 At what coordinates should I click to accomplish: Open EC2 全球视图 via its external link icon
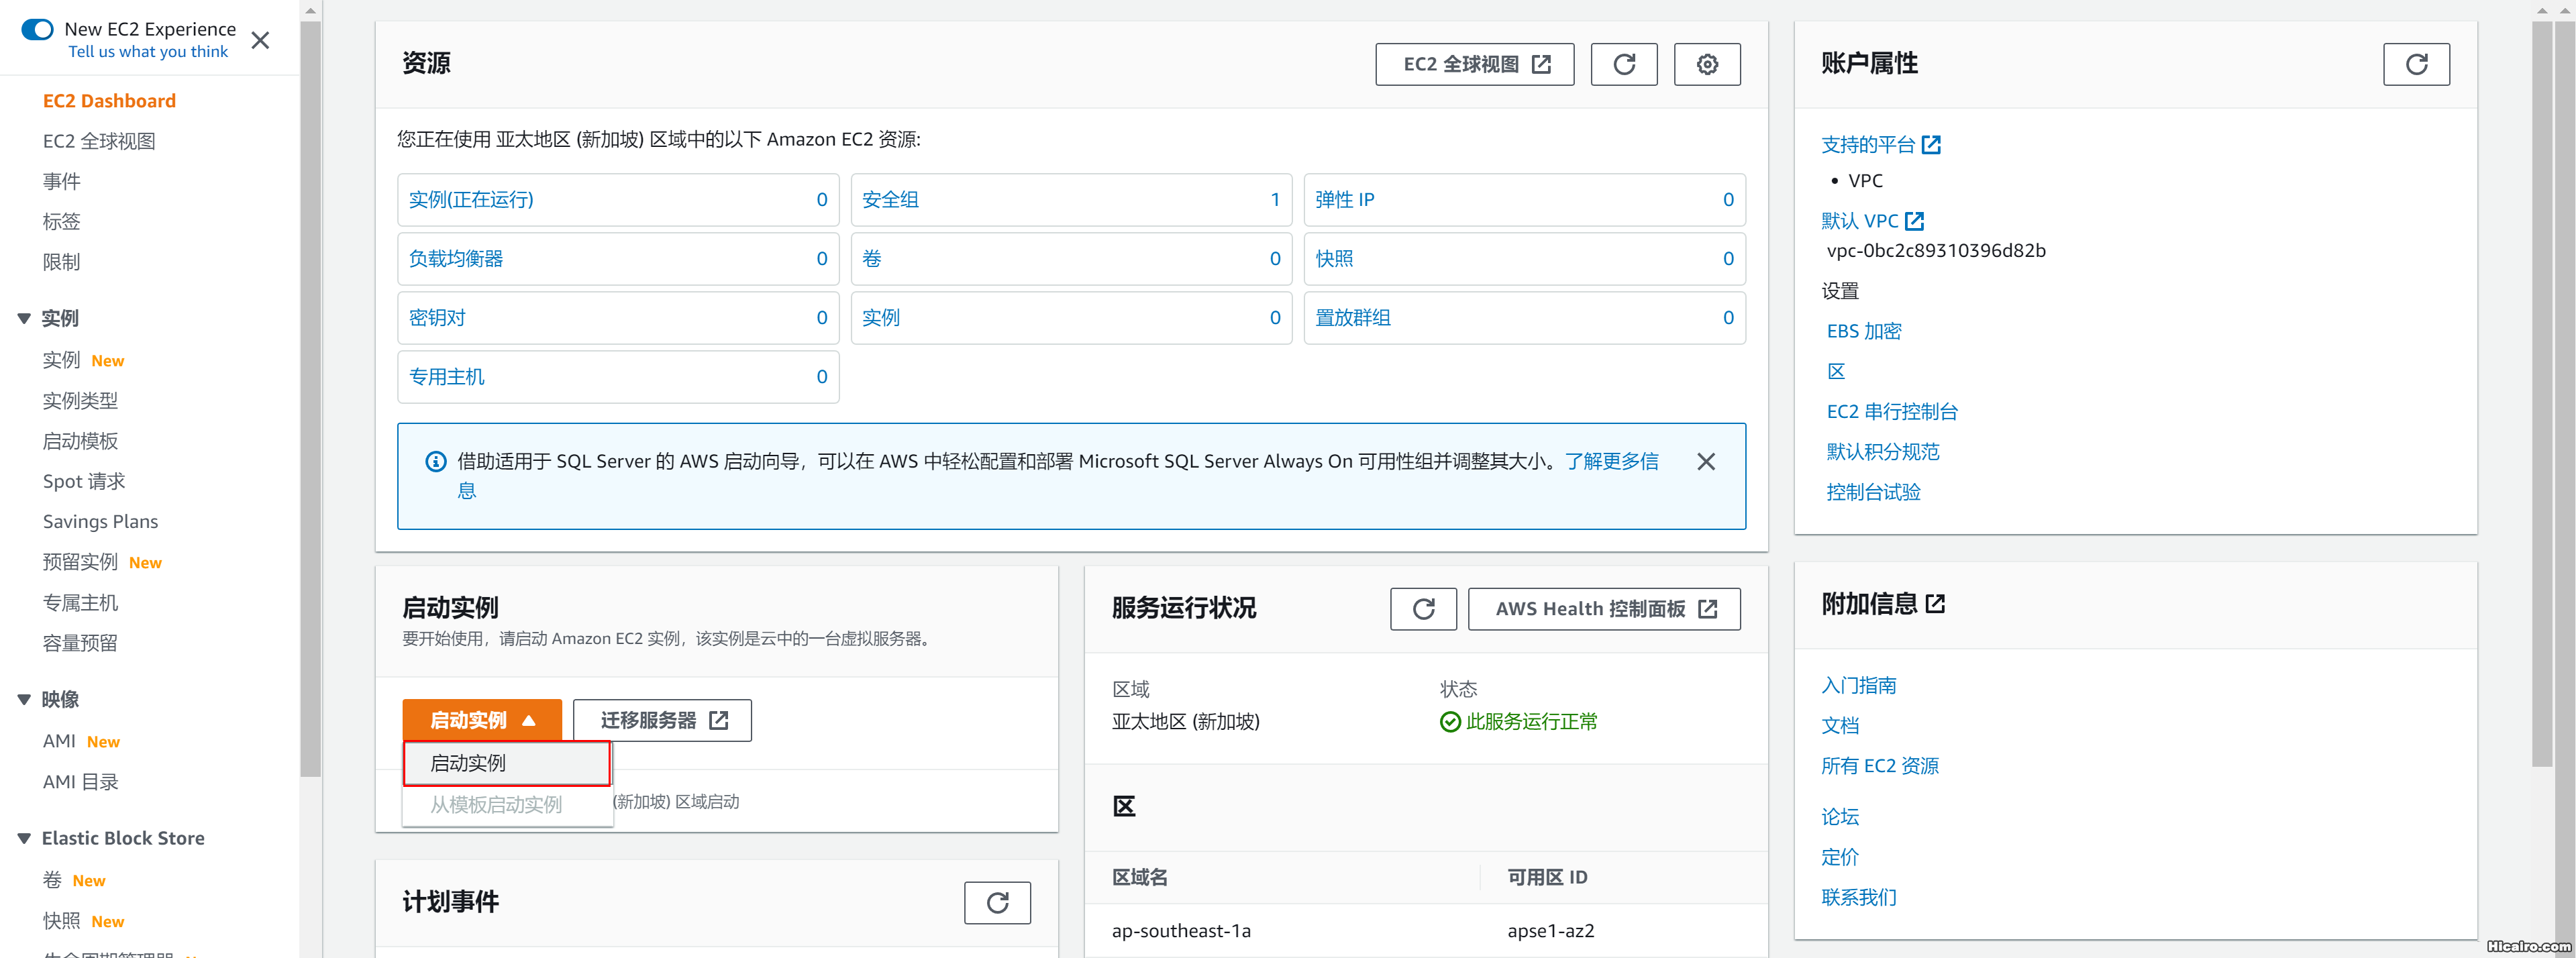1543,63
